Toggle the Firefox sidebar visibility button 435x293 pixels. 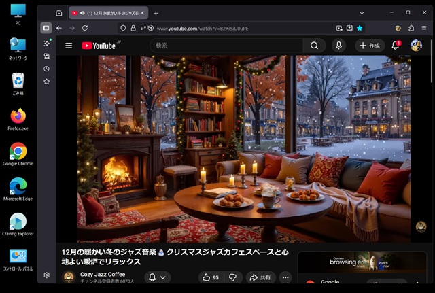46,28
